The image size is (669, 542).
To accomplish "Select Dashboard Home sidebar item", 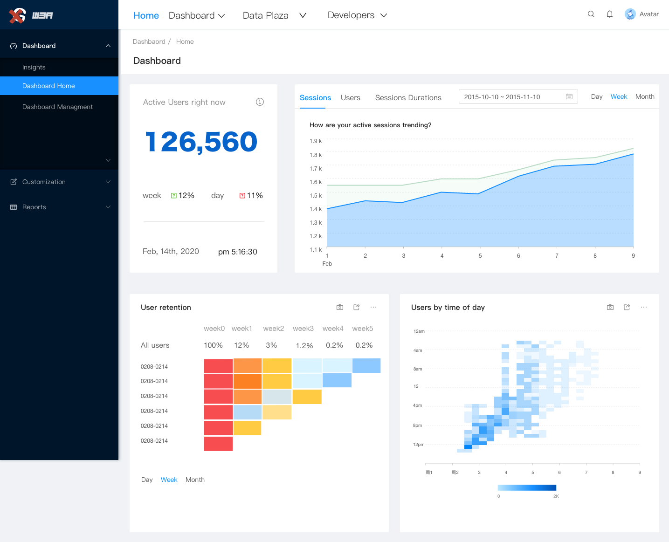I will tap(59, 86).
